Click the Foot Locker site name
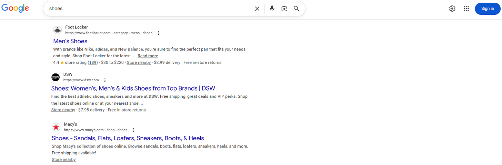The width and height of the screenshot is (502, 165). click(x=77, y=27)
